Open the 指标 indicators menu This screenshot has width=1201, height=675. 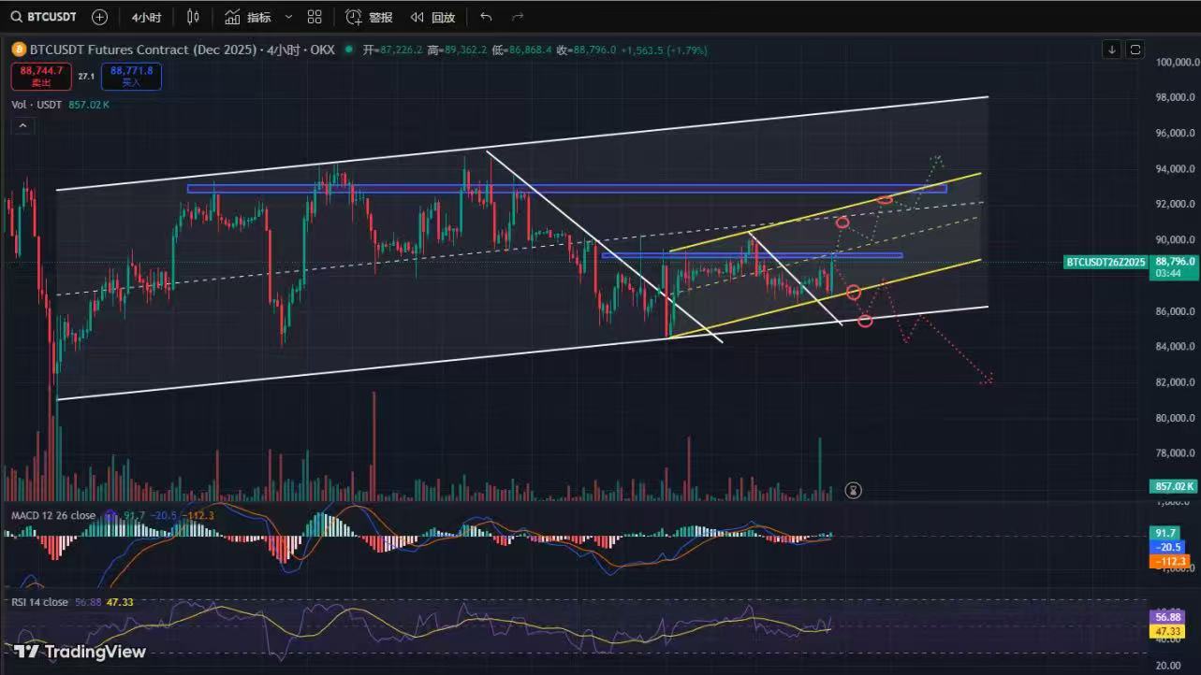[x=248, y=17]
